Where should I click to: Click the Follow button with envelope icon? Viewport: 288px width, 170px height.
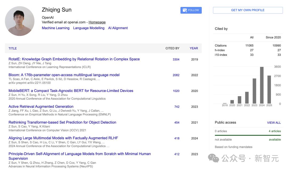(191, 10)
